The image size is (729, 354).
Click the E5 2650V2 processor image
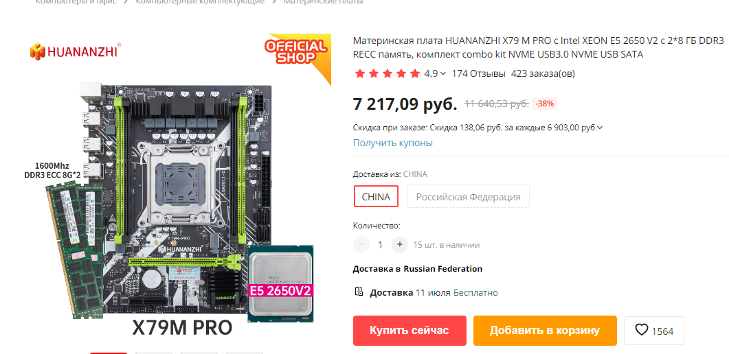[280, 283]
